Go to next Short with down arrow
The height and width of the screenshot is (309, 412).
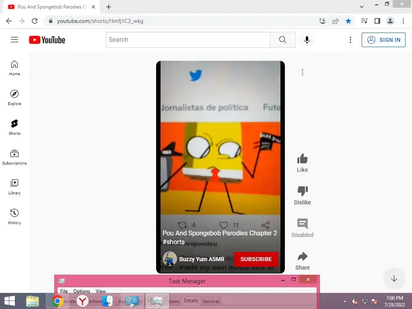394,278
